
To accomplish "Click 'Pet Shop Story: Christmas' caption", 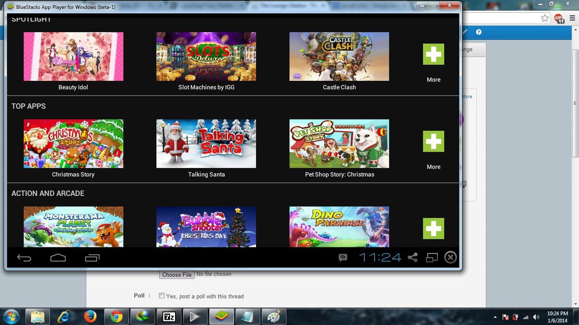I will point(339,174).
